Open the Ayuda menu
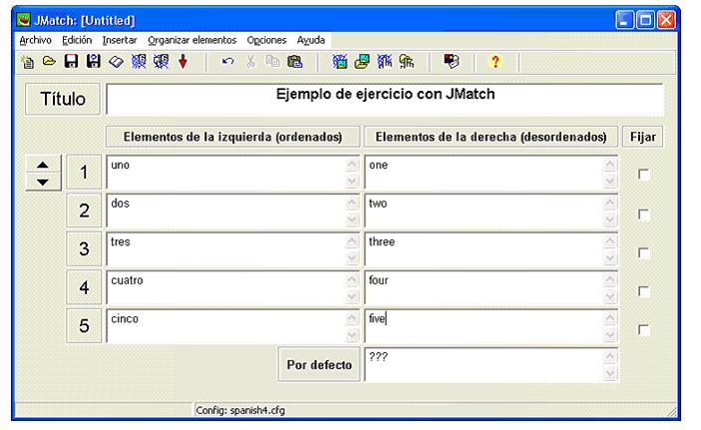Viewport: 701px width, 430px height. pos(311,40)
